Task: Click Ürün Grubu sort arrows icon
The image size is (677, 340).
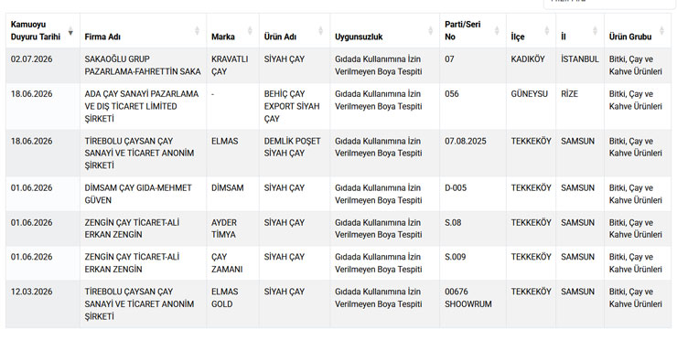Action: [x=661, y=31]
